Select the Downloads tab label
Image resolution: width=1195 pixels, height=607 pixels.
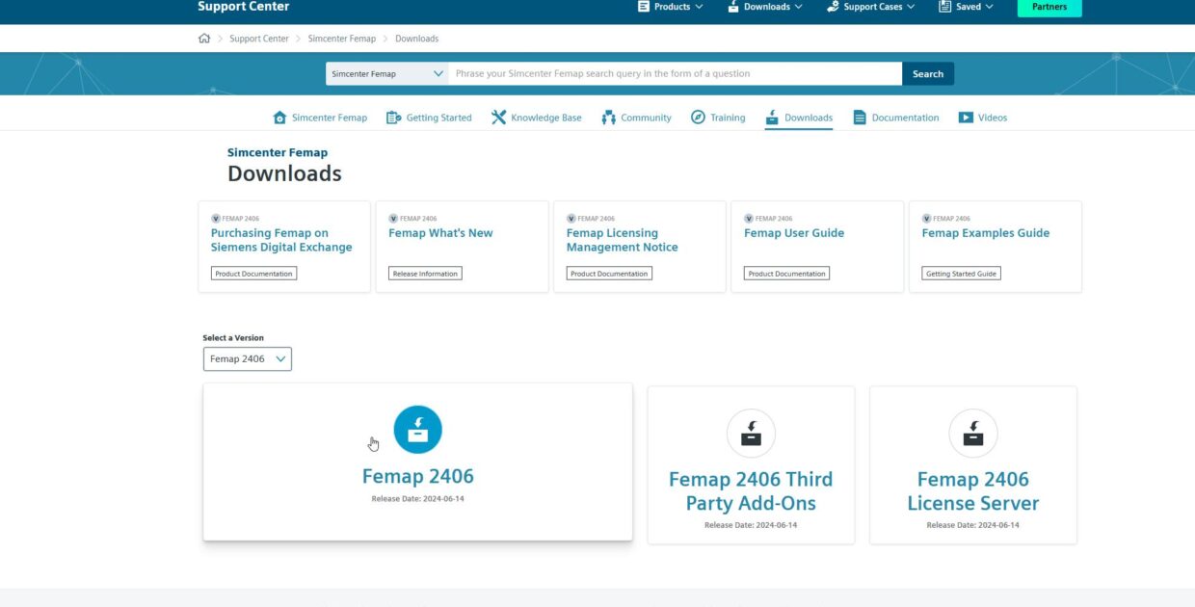809,118
